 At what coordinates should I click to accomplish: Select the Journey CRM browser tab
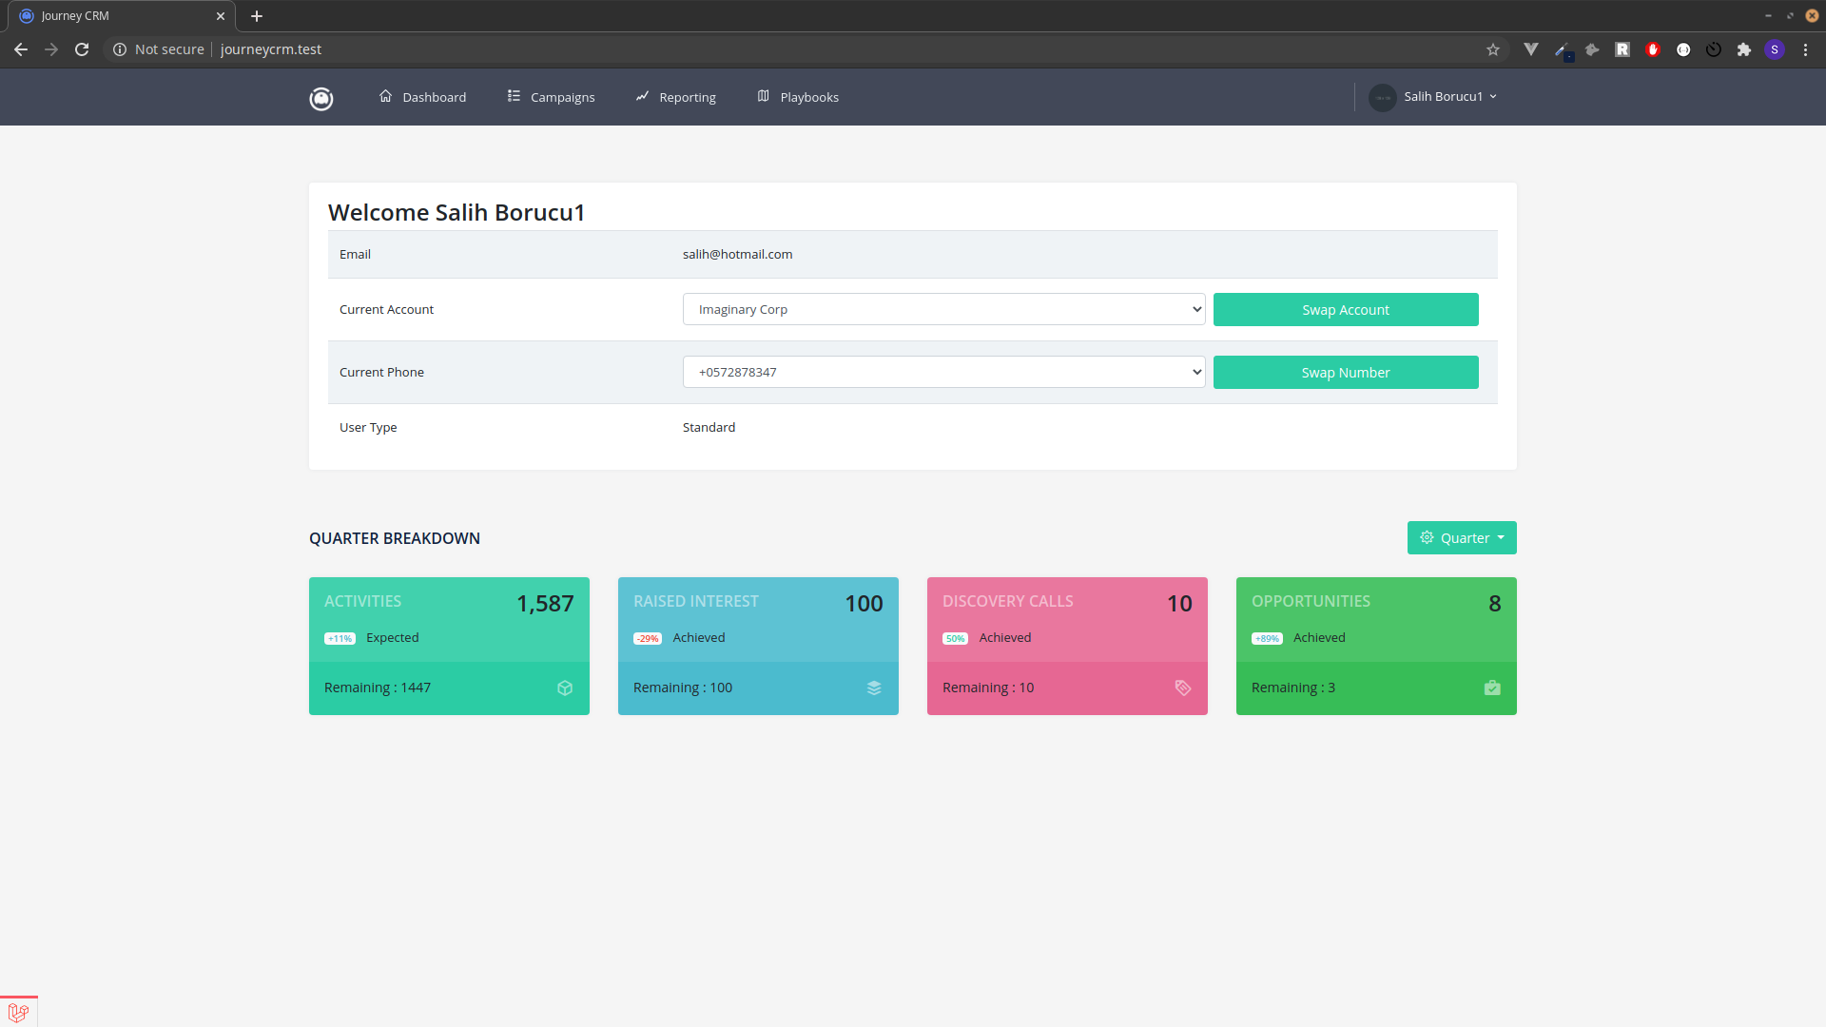[x=119, y=16]
